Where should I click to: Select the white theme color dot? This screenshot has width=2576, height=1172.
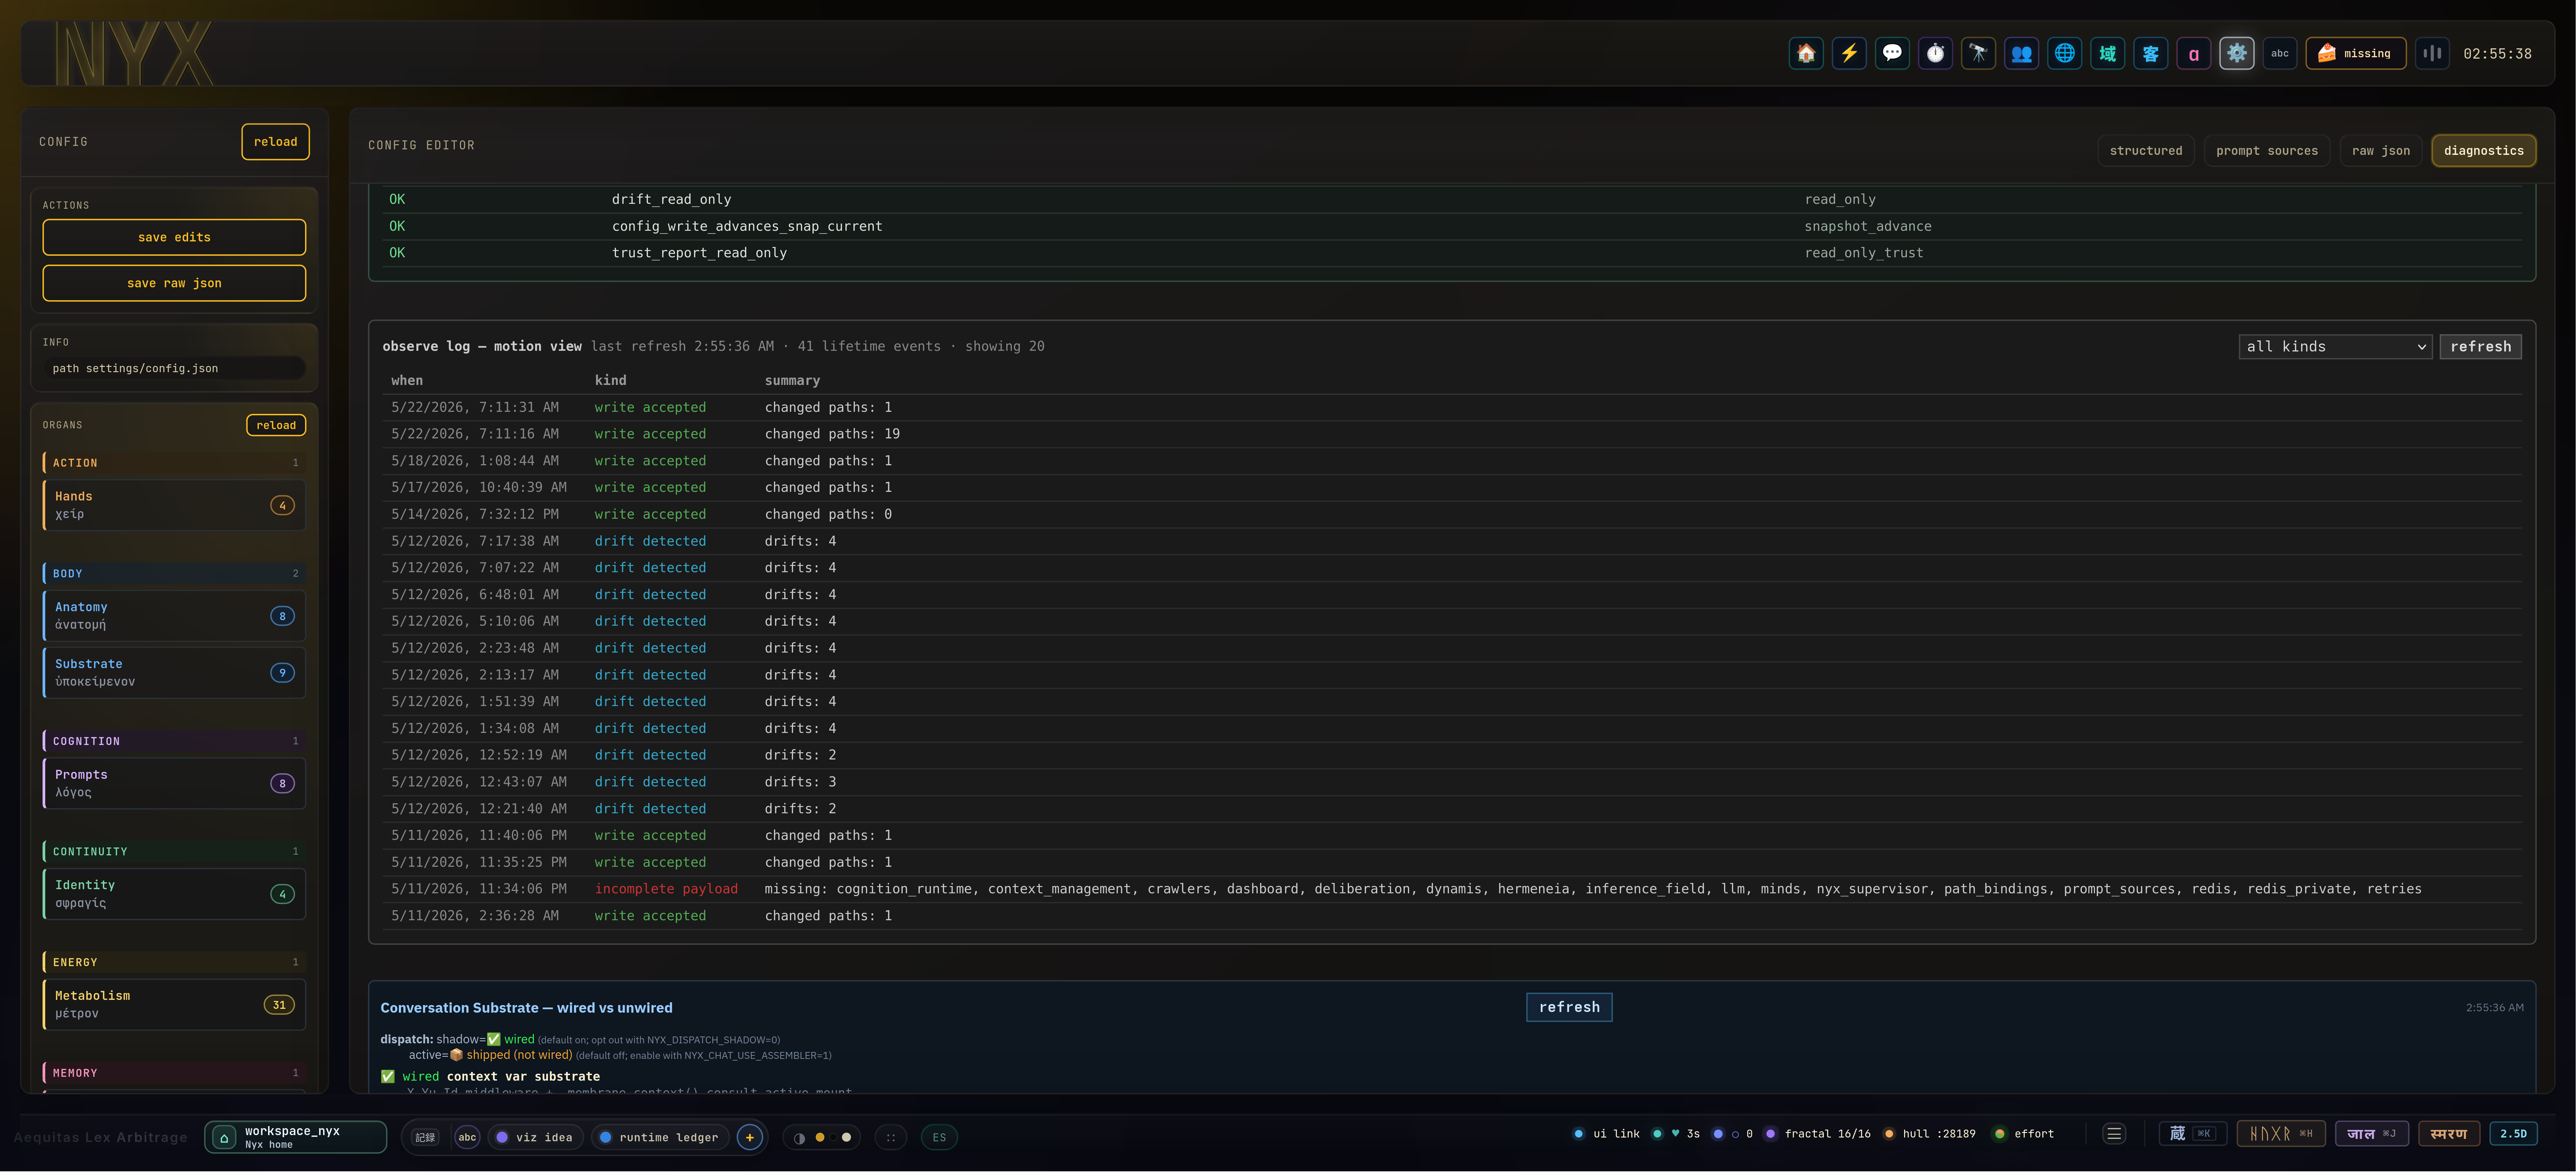pos(847,1137)
